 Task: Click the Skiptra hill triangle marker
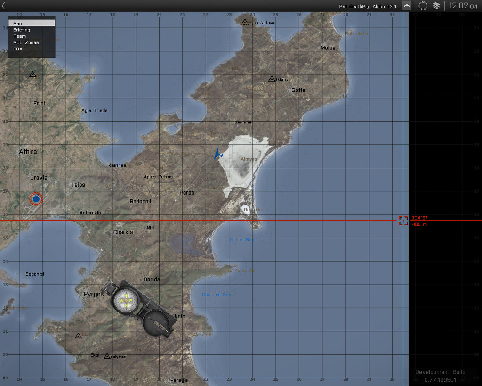point(272,79)
